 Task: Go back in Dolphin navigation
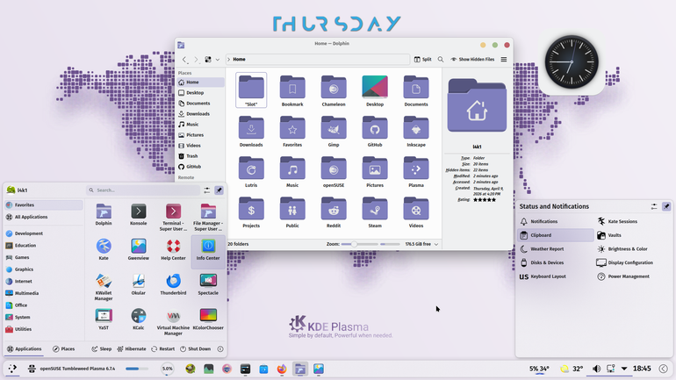tap(184, 60)
